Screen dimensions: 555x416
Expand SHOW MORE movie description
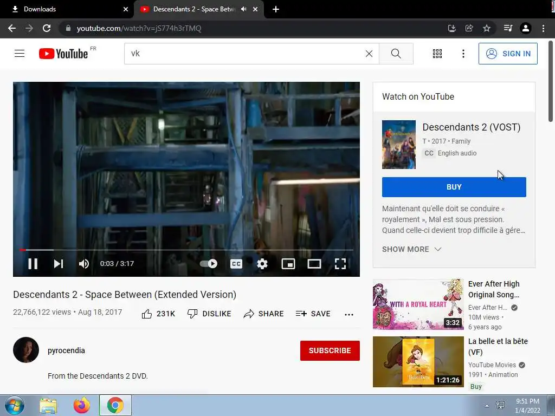click(411, 249)
